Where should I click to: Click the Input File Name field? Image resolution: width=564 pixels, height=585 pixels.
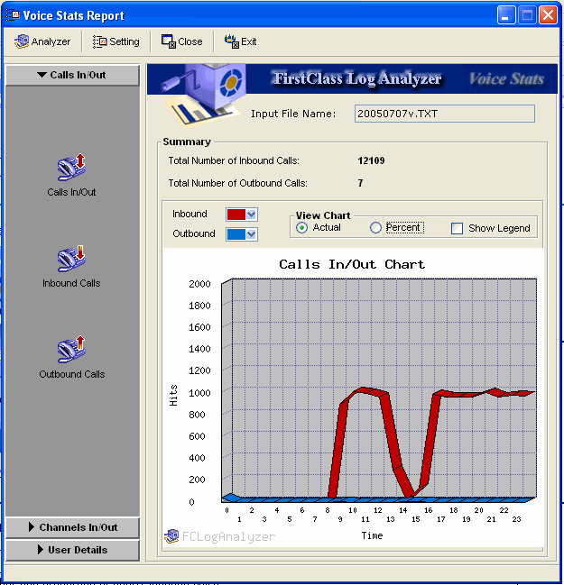tap(445, 114)
